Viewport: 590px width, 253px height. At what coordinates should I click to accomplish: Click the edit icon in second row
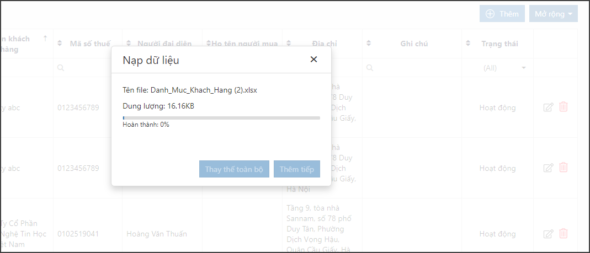pyautogui.click(x=548, y=168)
